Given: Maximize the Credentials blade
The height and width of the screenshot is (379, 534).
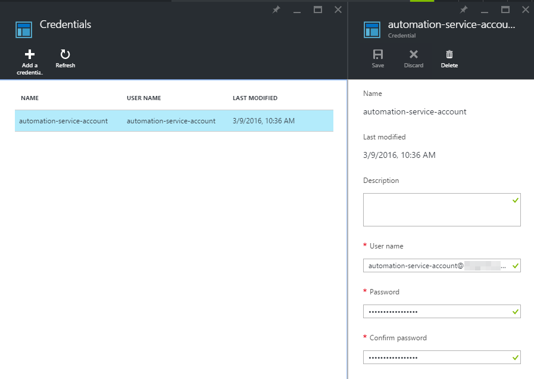Looking at the screenshot, I should (x=318, y=10).
